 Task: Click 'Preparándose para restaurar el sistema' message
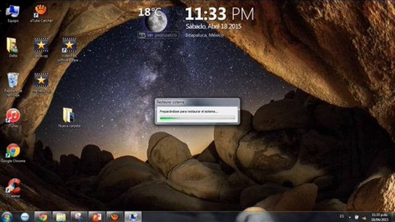(189, 111)
